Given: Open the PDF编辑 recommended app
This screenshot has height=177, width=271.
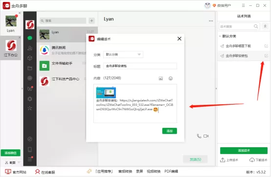Looking at the screenshot, I should coord(171,172).
